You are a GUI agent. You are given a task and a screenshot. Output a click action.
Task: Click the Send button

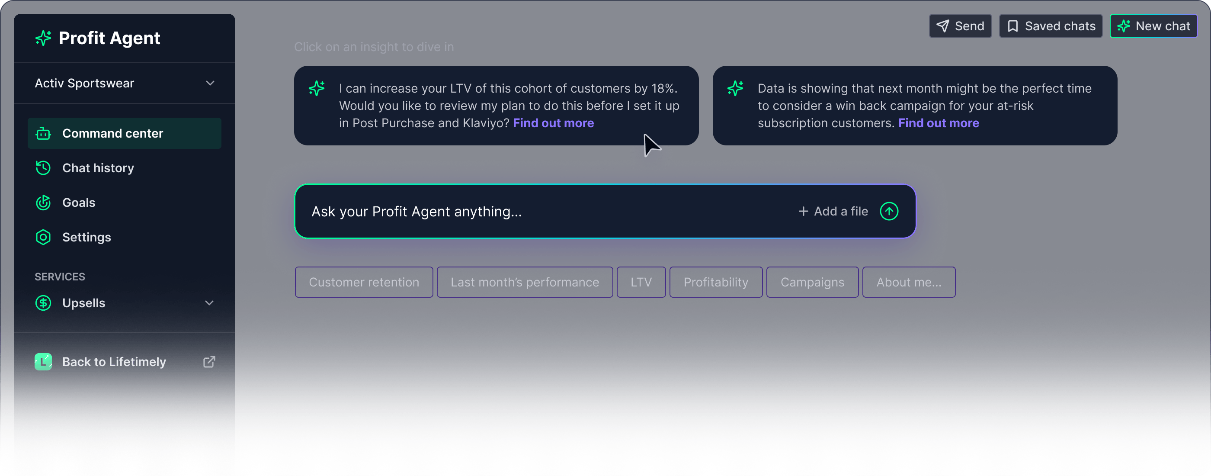coord(960,26)
